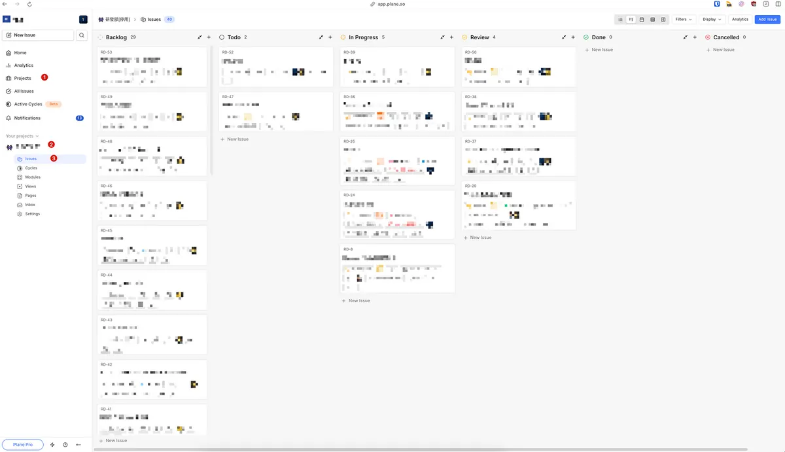Open the Filters dropdown
785x452 pixels.
pos(684,20)
